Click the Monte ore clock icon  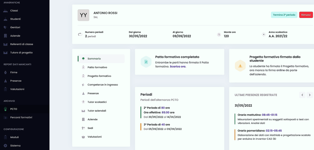(219, 35)
